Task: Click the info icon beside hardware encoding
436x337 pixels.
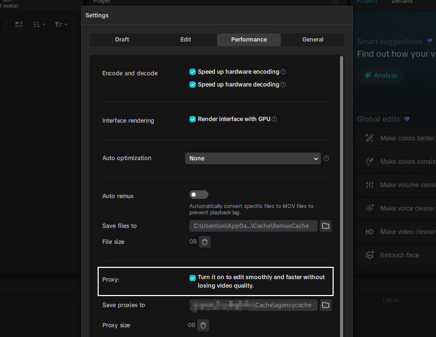Action: pos(284,72)
